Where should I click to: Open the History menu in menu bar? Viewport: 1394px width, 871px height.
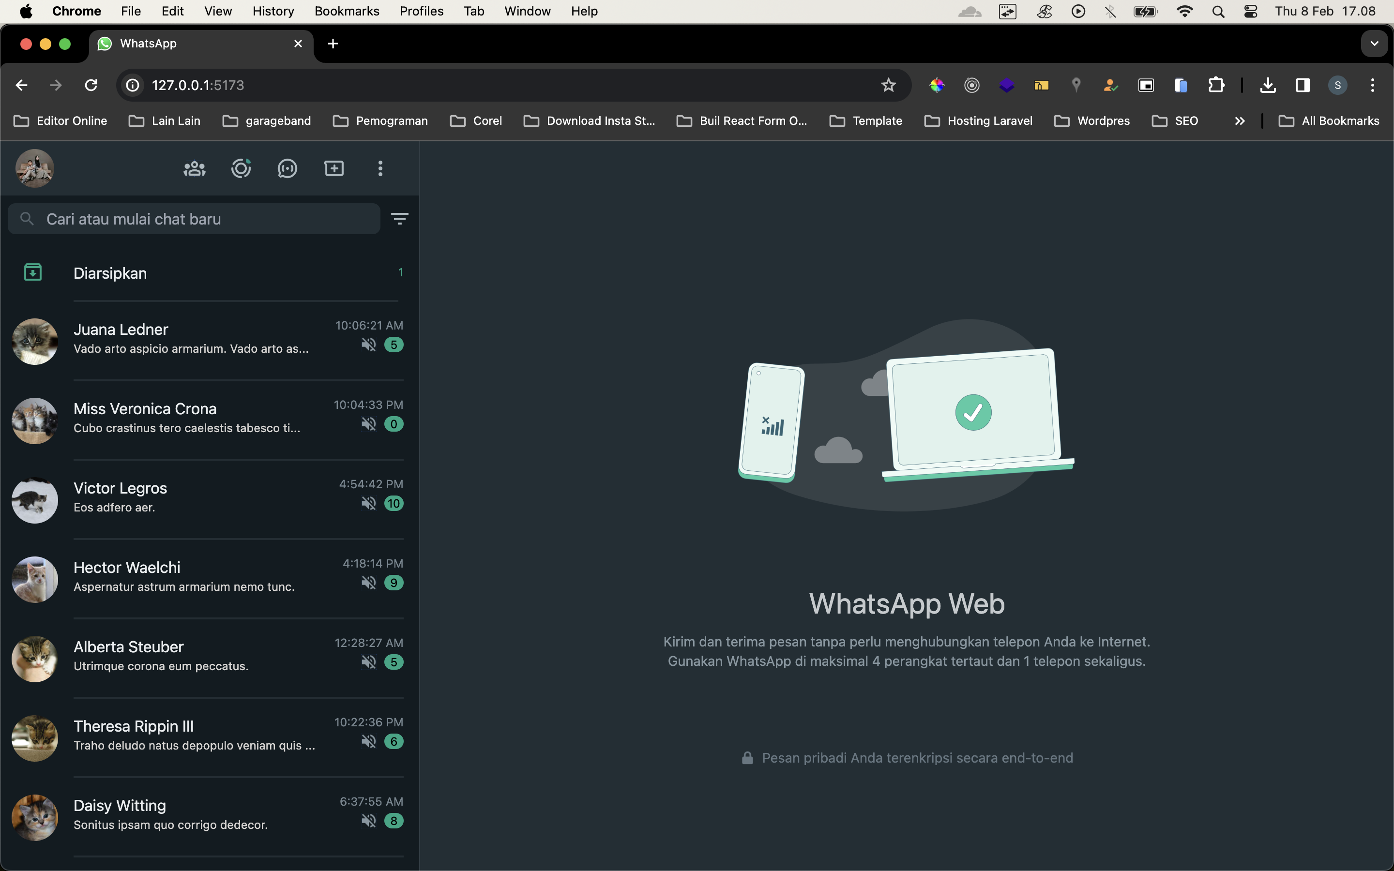(273, 12)
